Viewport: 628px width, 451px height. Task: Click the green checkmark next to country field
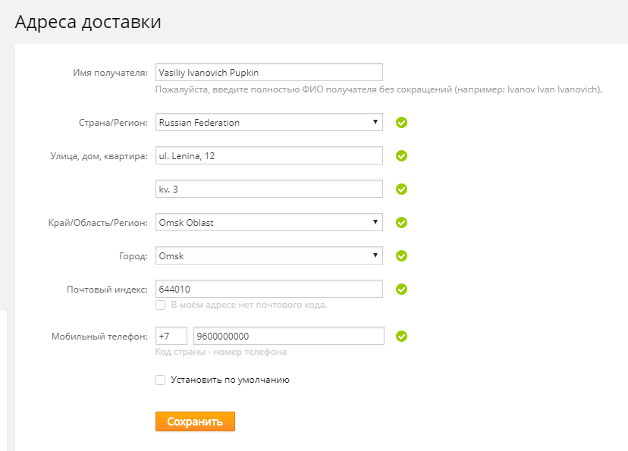pos(401,122)
